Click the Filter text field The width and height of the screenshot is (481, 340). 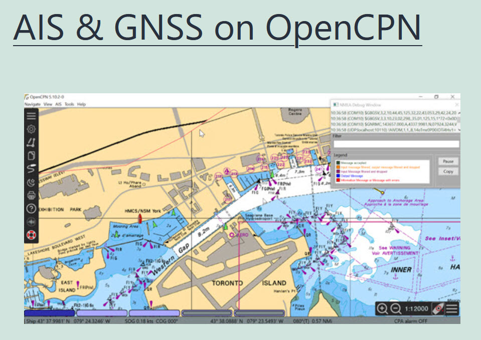pos(396,144)
